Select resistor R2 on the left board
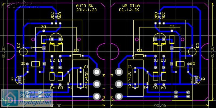Screen dimensions: 216x108 click(x=77, y=56)
